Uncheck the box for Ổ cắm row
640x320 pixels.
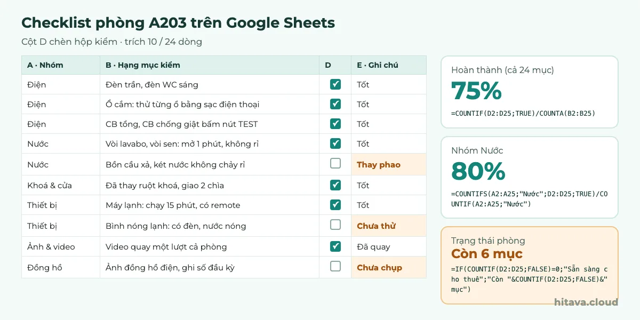point(335,104)
